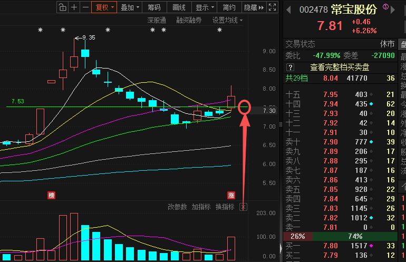Open the 复权 dropdown

click(x=104, y=7)
